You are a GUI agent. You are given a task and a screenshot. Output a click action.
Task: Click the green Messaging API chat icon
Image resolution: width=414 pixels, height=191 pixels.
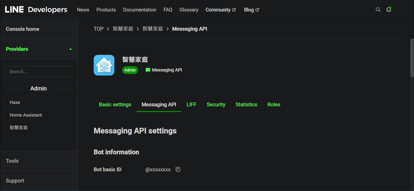pyautogui.click(x=148, y=70)
